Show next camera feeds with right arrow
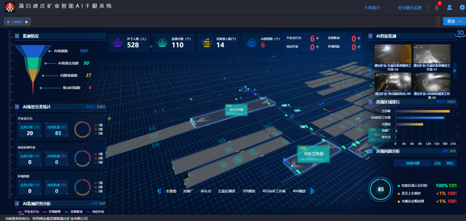This screenshot has width=466, height=221. [455, 71]
